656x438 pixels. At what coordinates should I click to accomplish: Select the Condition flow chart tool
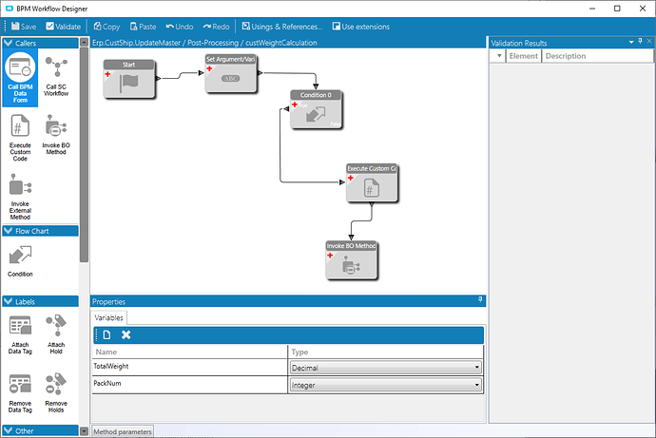20,260
